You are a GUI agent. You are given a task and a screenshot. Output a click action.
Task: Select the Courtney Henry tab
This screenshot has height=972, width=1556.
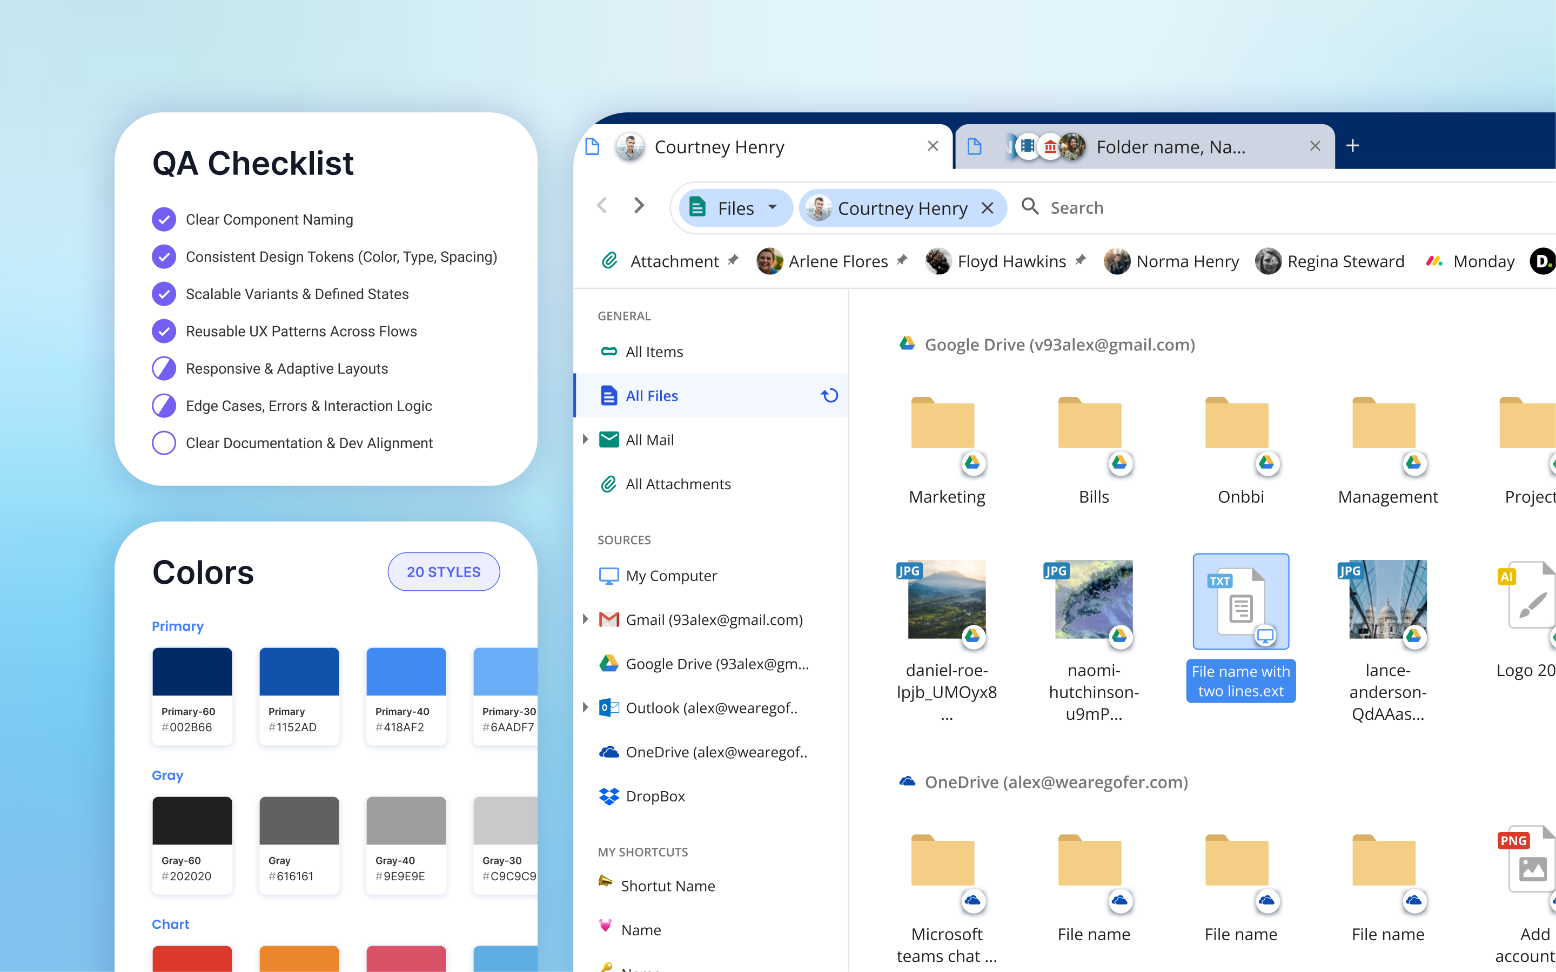tap(719, 147)
